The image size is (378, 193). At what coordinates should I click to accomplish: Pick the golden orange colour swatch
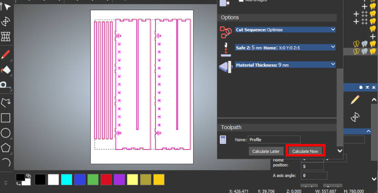[159, 180]
